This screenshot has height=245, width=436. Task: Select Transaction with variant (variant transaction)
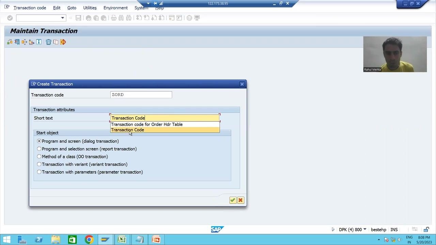tap(39, 164)
